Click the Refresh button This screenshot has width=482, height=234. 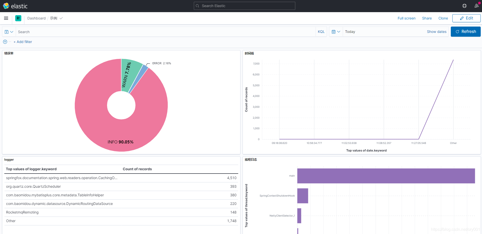point(466,32)
